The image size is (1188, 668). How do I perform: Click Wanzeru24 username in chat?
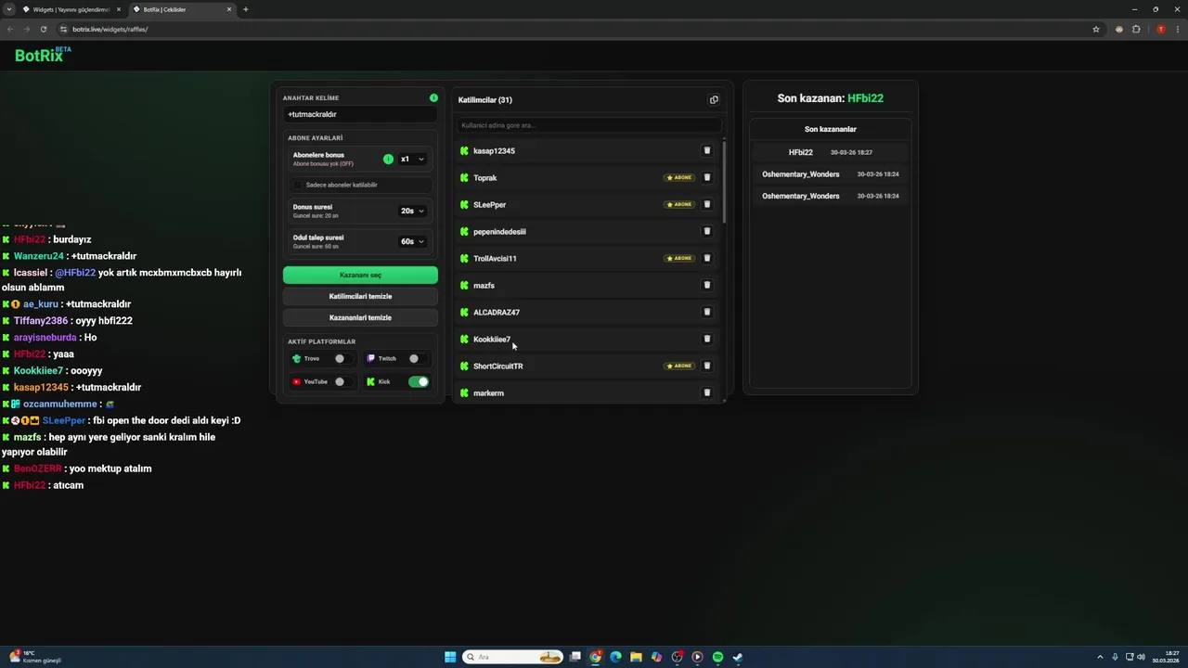click(x=39, y=256)
